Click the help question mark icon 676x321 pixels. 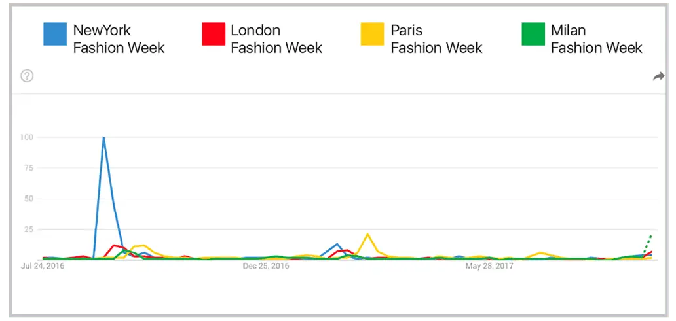point(27,76)
